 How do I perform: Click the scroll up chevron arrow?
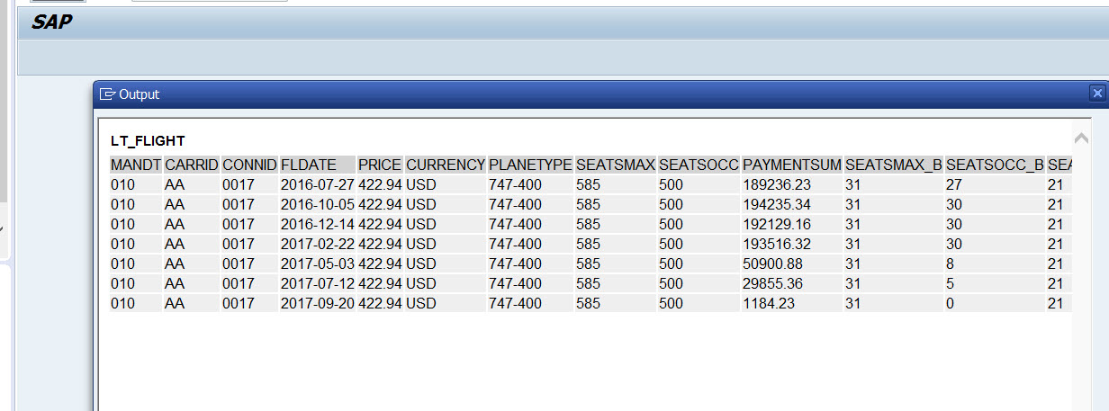(1081, 138)
